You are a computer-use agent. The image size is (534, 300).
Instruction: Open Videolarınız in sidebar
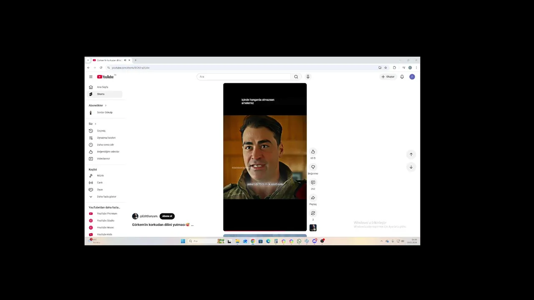[105, 159]
